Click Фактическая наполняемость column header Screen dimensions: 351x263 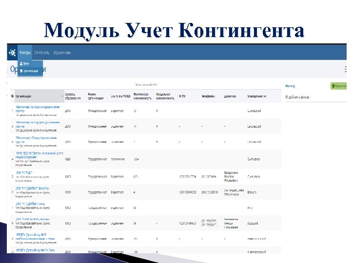coord(142,96)
